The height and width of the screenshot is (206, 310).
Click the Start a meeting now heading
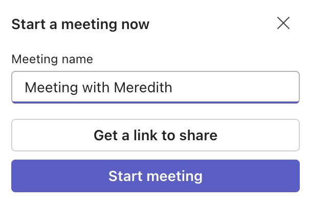(x=80, y=24)
